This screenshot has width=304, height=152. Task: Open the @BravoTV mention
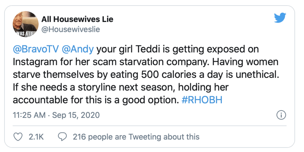pyautogui.click(x=36, y=49)
